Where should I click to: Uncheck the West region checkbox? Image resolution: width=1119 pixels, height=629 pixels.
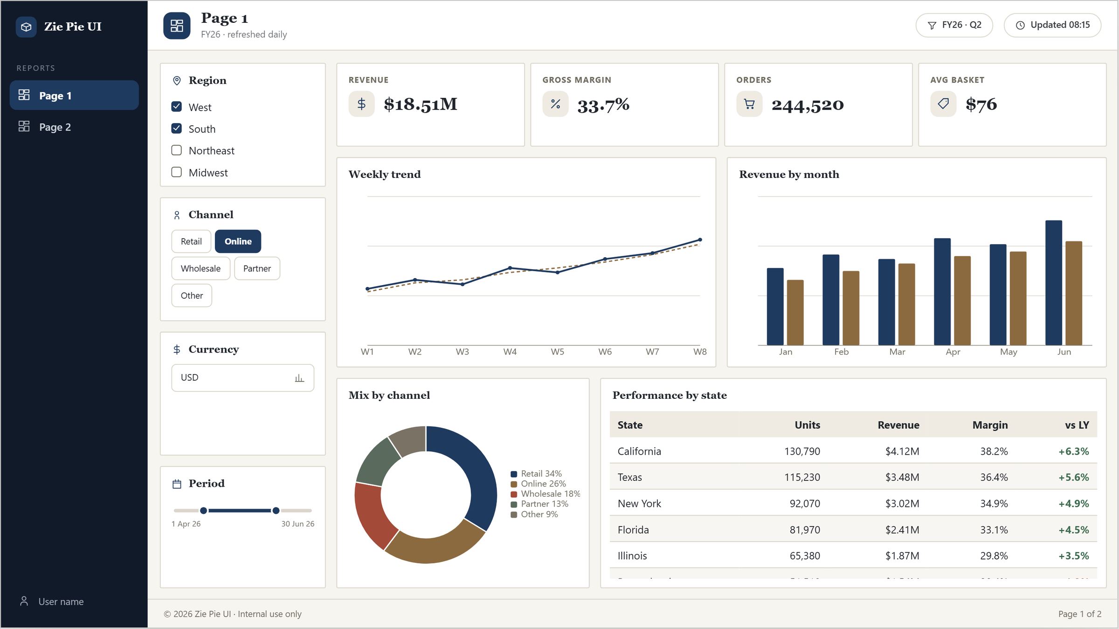coord(176,107)
